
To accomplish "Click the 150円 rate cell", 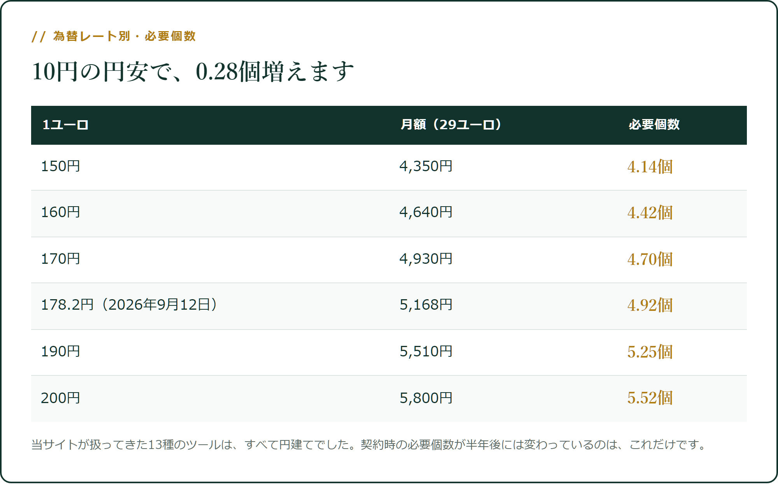I will (60, 166).
